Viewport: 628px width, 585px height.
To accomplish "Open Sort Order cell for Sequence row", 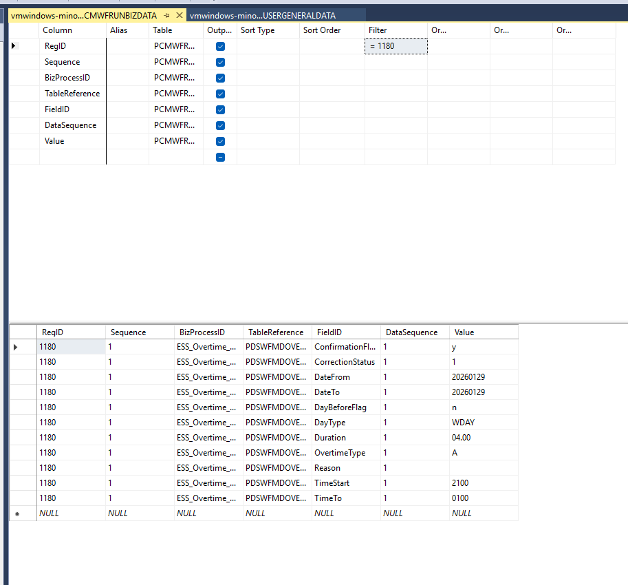I will tap(332, 62).
